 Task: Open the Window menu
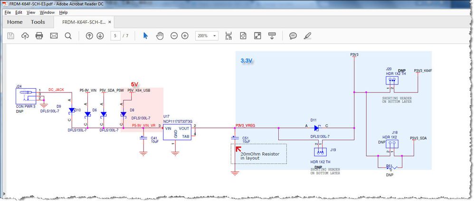tap(47, 13)
